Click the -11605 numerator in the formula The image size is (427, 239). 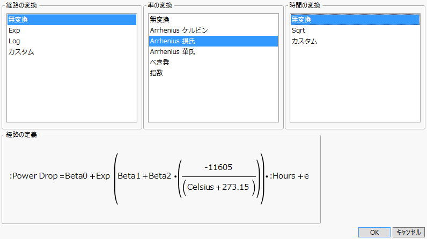point(218,167)
